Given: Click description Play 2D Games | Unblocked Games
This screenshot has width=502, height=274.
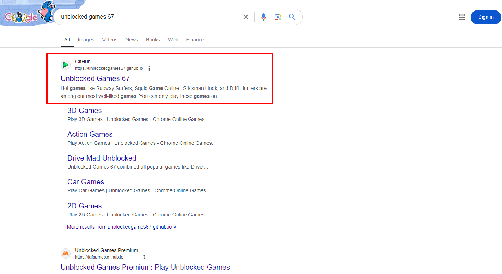Looking at the screenshot, I should pyautogui.click(x=137, y=215).
